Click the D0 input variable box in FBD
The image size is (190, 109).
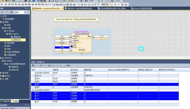62,49
